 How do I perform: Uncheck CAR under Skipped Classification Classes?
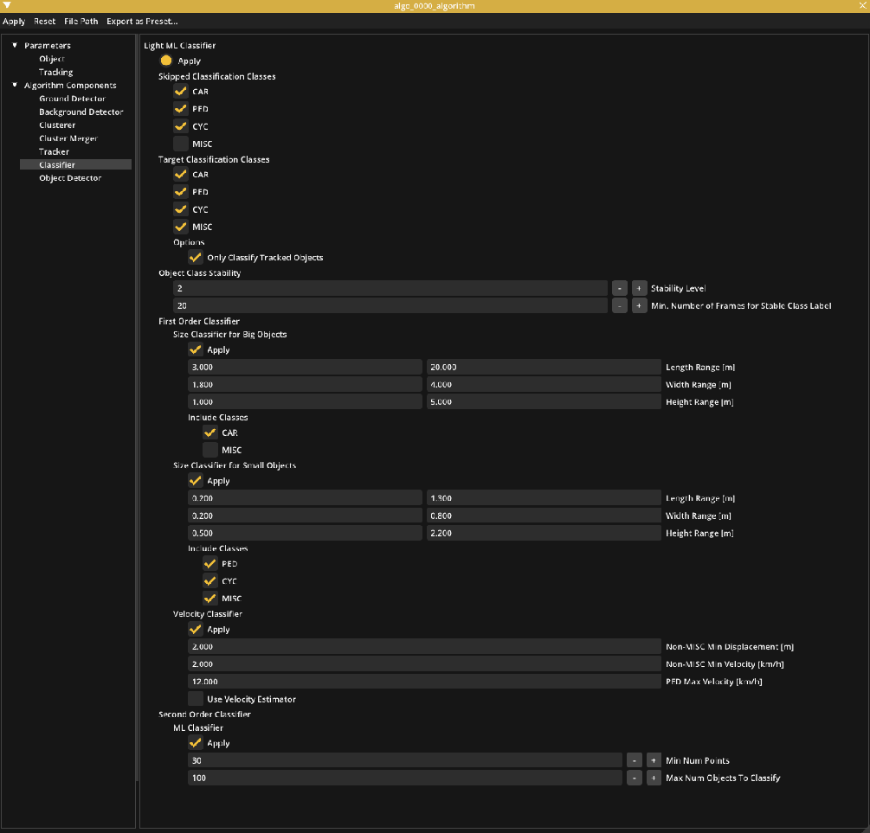tap(181, 92)
